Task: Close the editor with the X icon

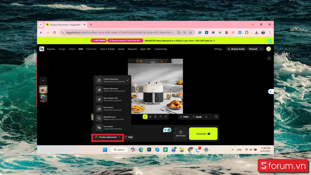Action: pos(269,58)
